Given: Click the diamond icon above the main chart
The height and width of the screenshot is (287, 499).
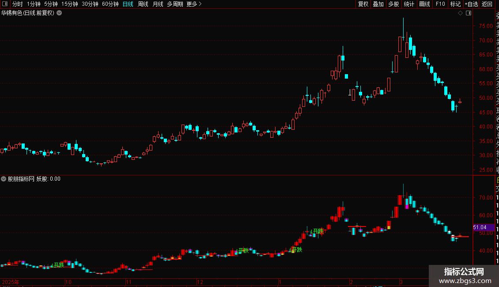Looking at the screenshot, I should [460, 13].
